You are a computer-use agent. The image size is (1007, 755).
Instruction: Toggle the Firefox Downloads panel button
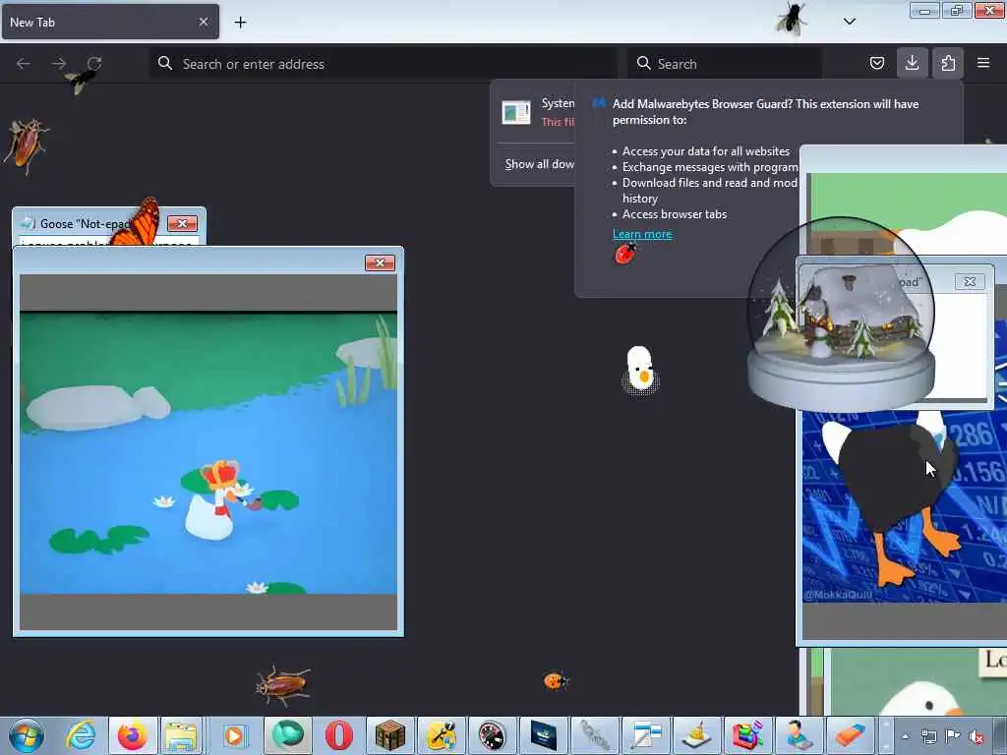click(912, 63)
